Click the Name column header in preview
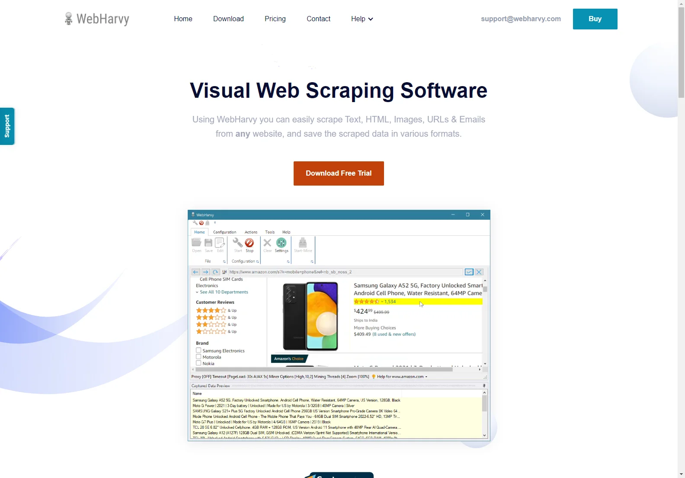This screenshot has height=478, width=685. tap(197, 394)
